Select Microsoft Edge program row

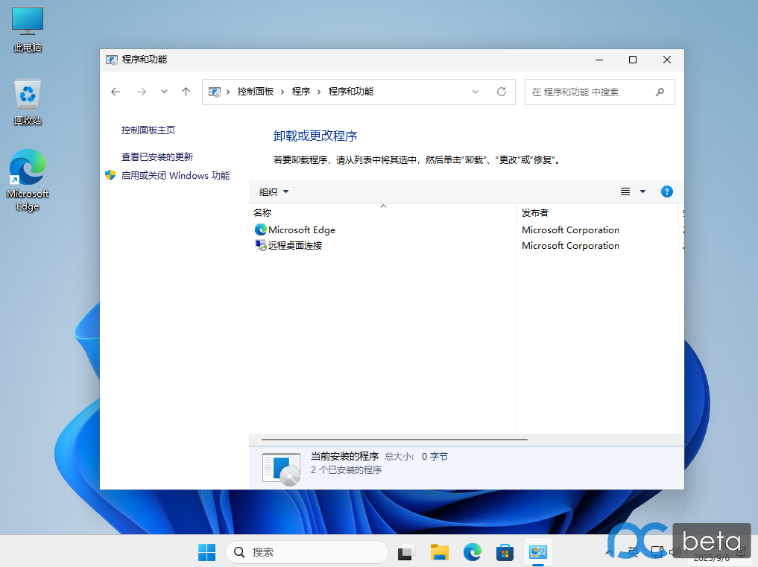tap(466, 230)
